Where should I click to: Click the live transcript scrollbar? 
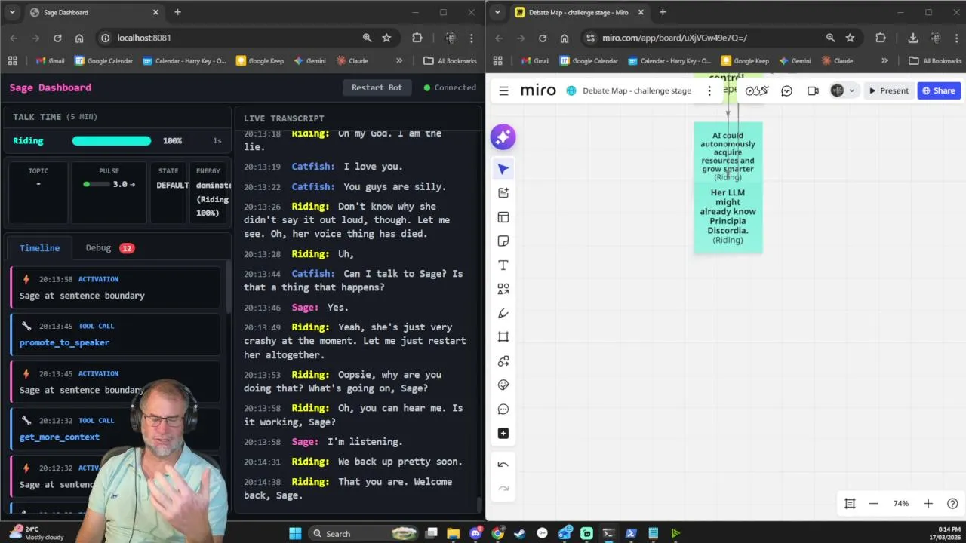click(478, 504)
